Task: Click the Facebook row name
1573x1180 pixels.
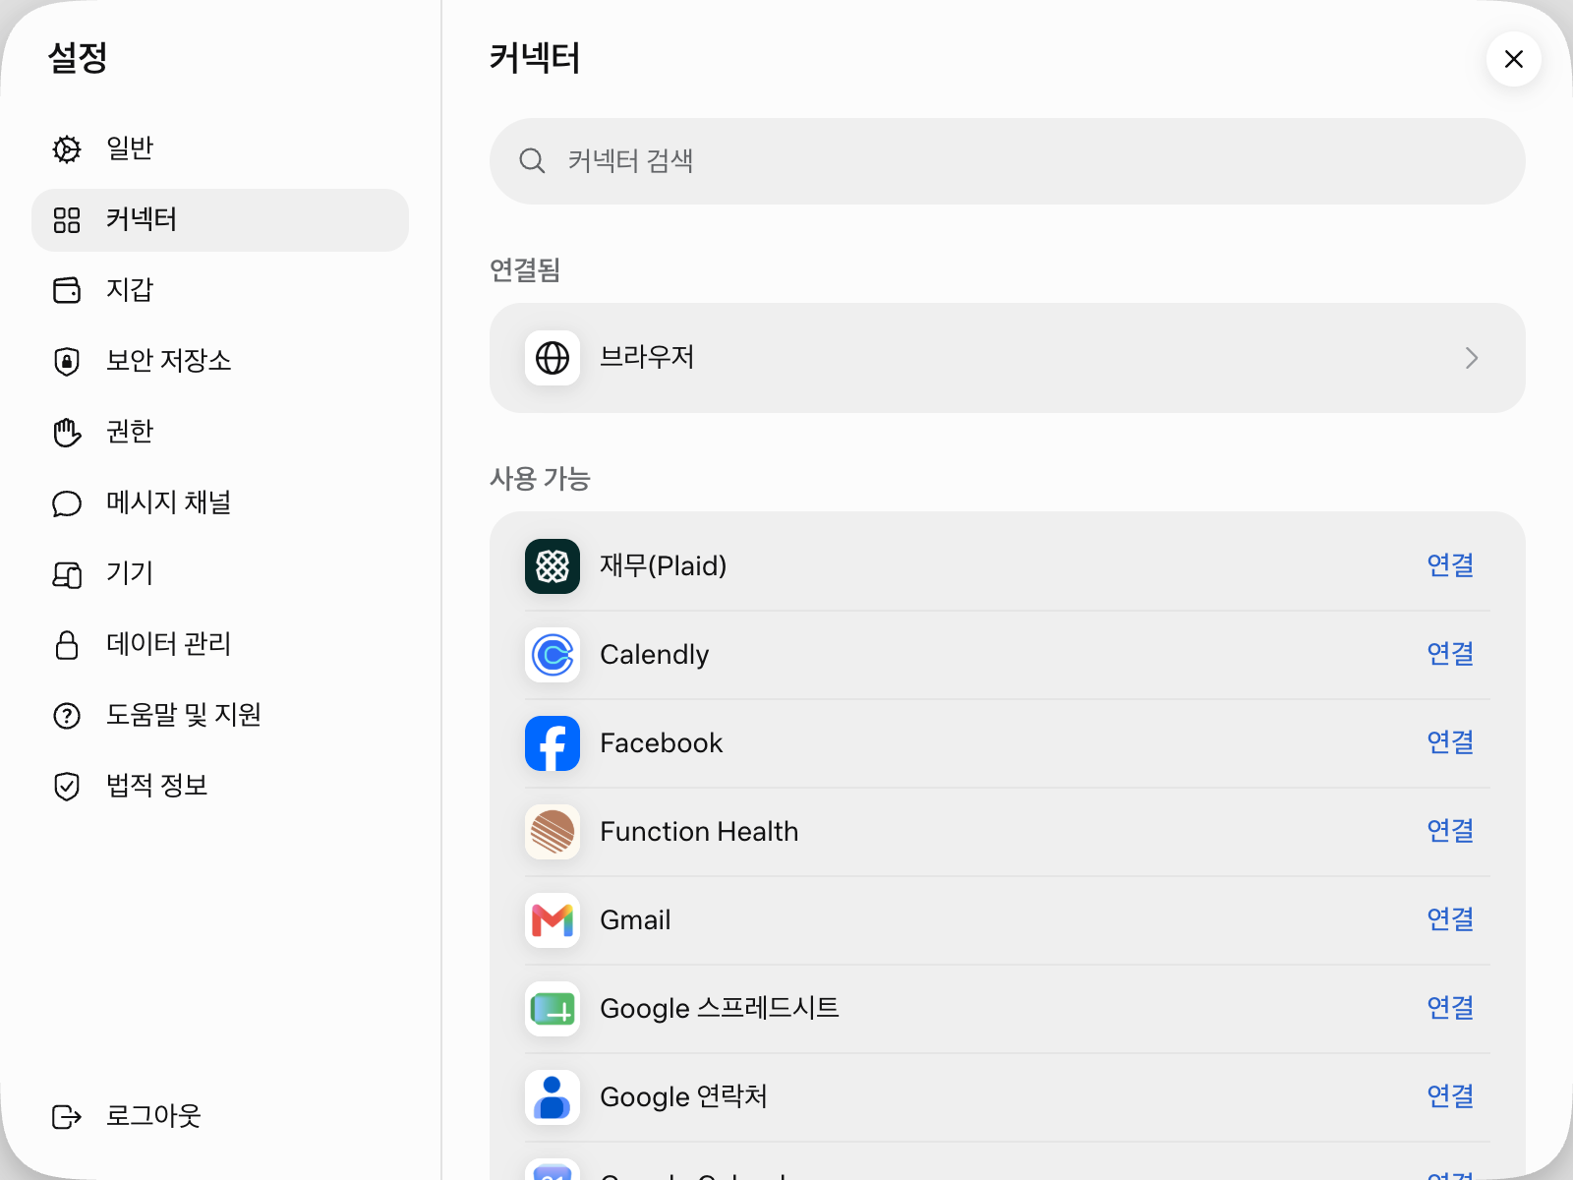Action: pyautogui.click(x=662, y=743)
